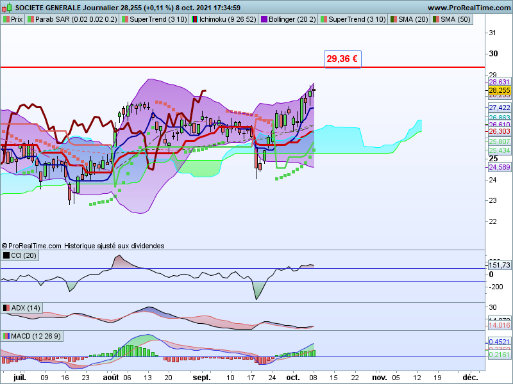Click the yellow 28,255 current price tag

point(500,90)
